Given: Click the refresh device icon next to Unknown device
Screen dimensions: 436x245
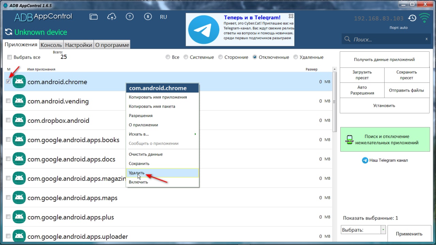Looking at the screenshot, I should pos(8,32).
